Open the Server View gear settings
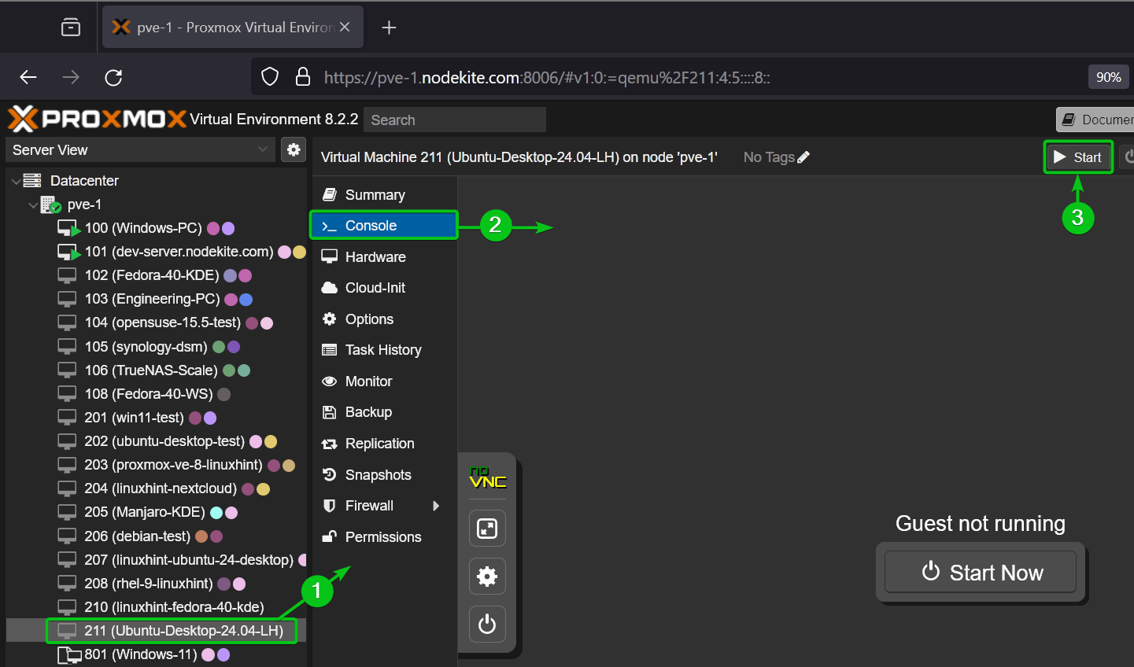 [x=294, y=149]
